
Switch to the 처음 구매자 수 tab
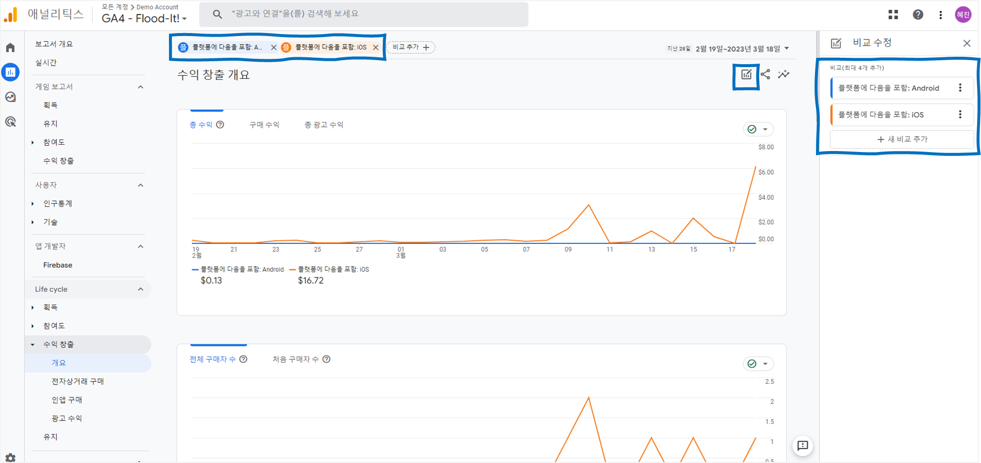[x=295, y=359]
